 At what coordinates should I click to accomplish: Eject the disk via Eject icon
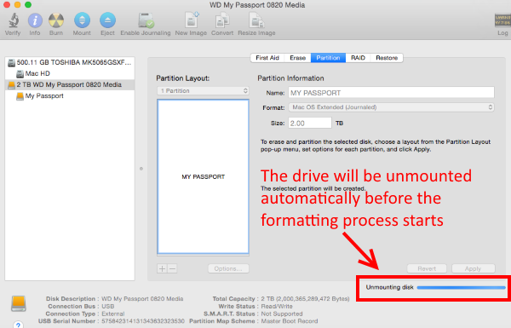coord(107,20)
